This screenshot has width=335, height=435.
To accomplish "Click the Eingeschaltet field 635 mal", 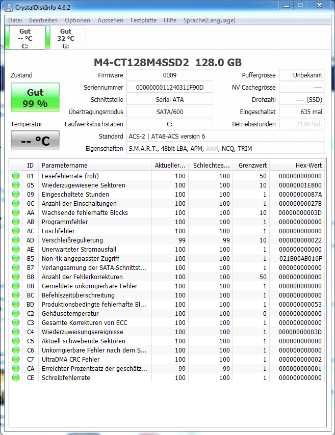I will (302, 112).
